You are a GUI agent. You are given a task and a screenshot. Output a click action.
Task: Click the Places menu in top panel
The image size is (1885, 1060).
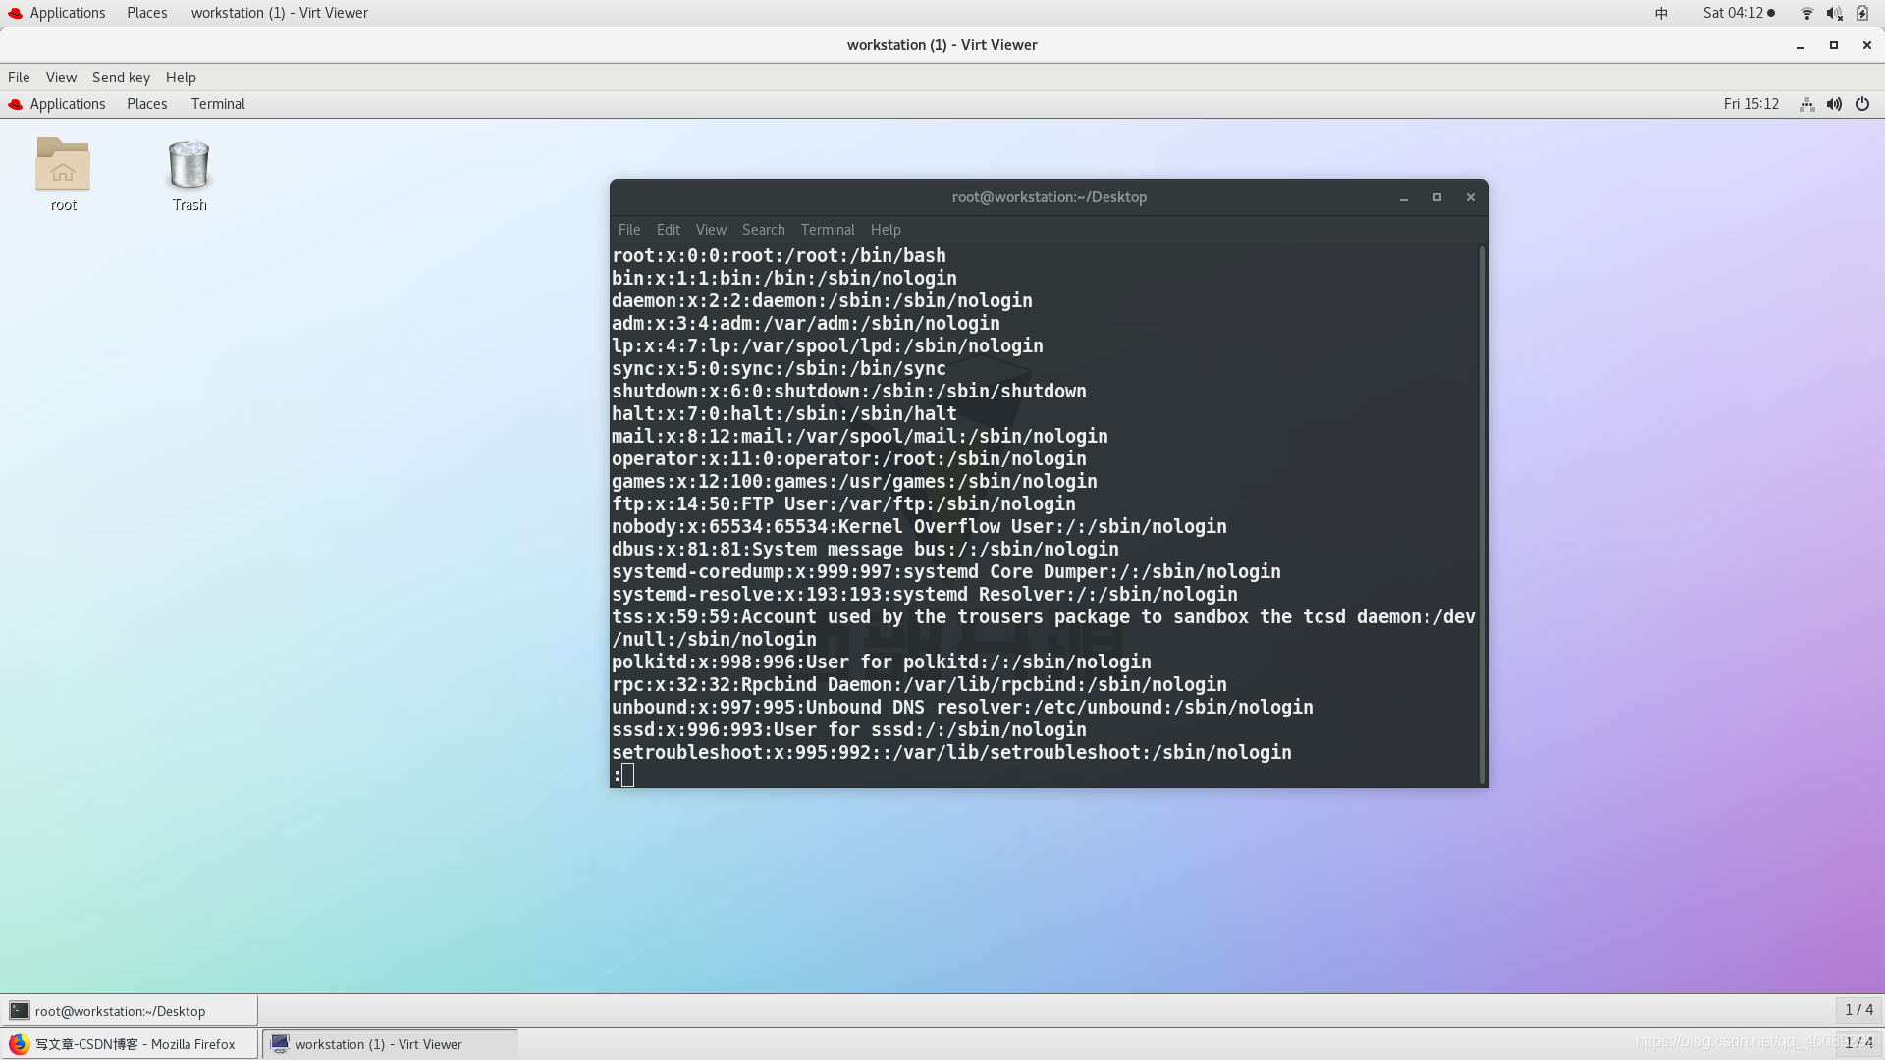(x=146, y=13)
